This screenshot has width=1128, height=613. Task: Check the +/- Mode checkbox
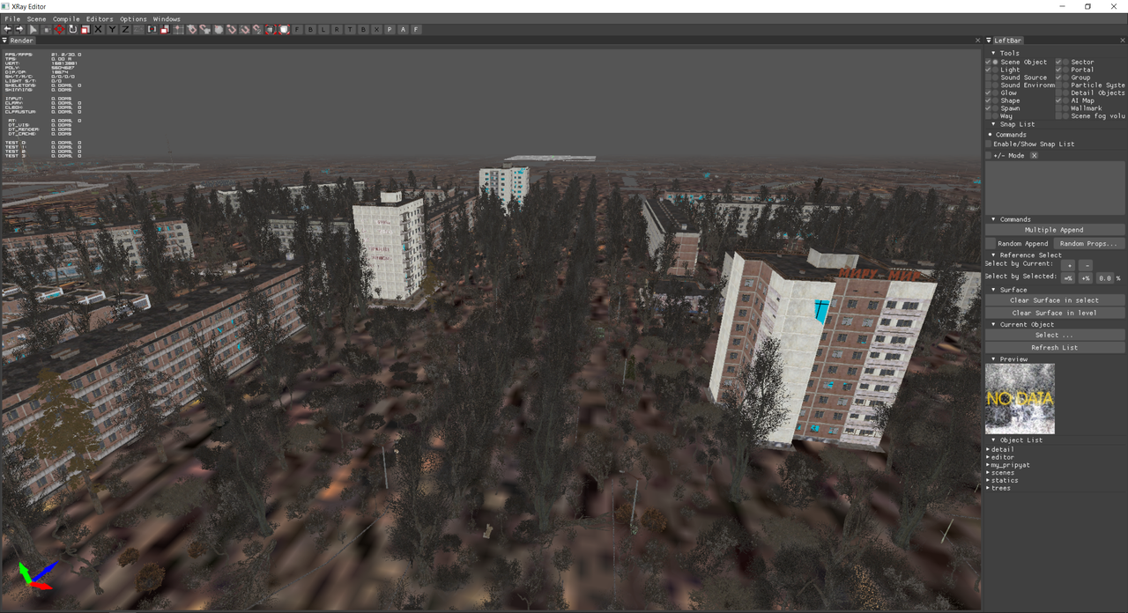click(988, 156)
